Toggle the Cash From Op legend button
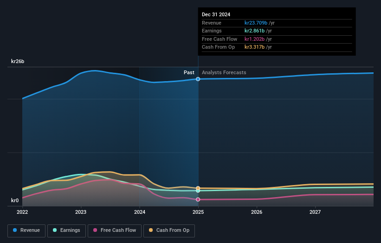381x243 pixels. (x=169, y=230)
